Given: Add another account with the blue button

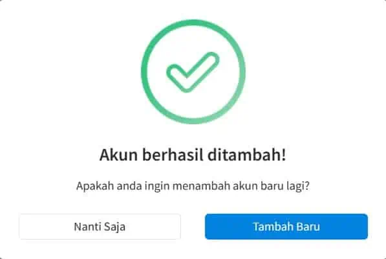Looking at the screenshot, I should pos(286,227).
